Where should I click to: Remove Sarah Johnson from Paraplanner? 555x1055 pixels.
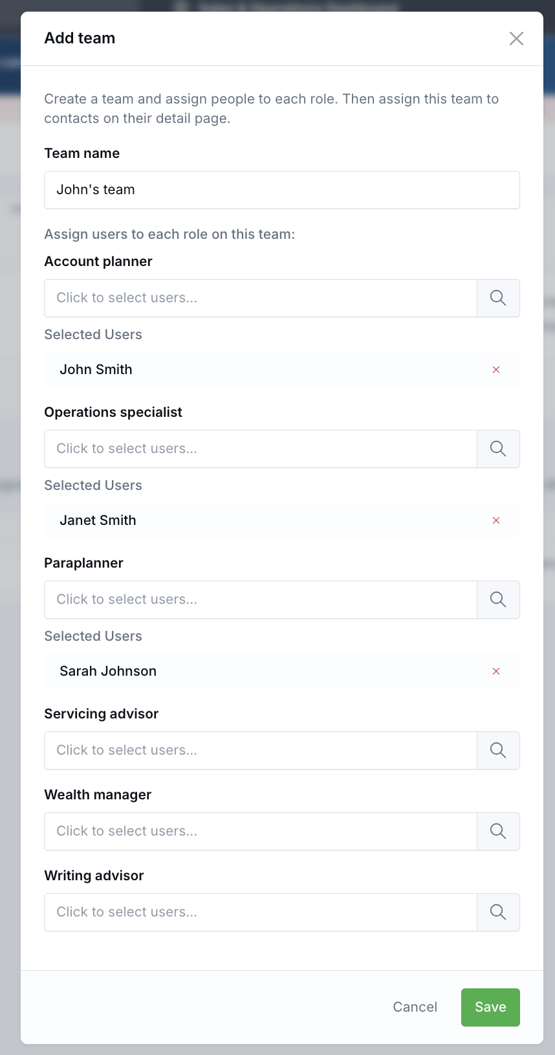(x=496, y=671)
